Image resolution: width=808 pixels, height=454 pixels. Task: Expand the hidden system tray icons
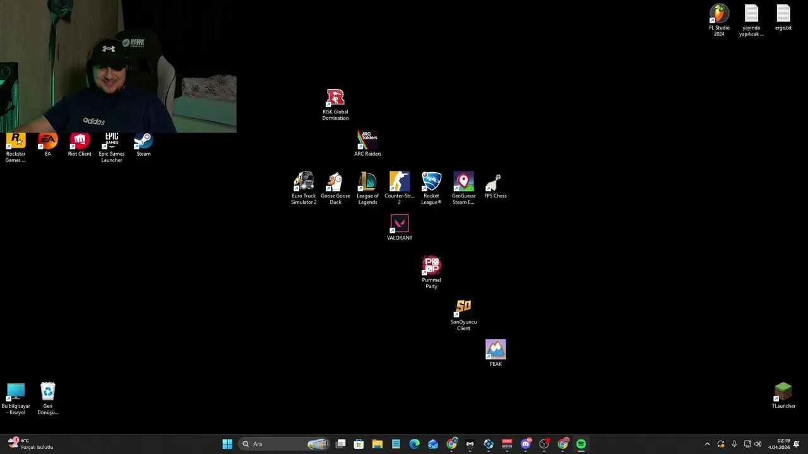coord(707,444)
